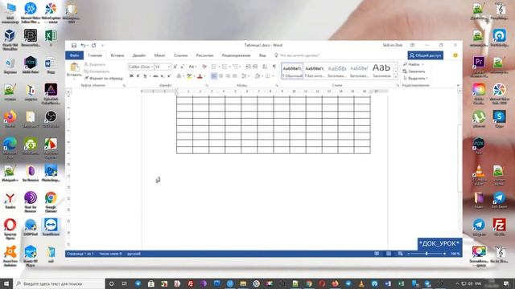Toggle Strikethrough formatting
This screenshot has height=289, width=515.
point(155,76)
